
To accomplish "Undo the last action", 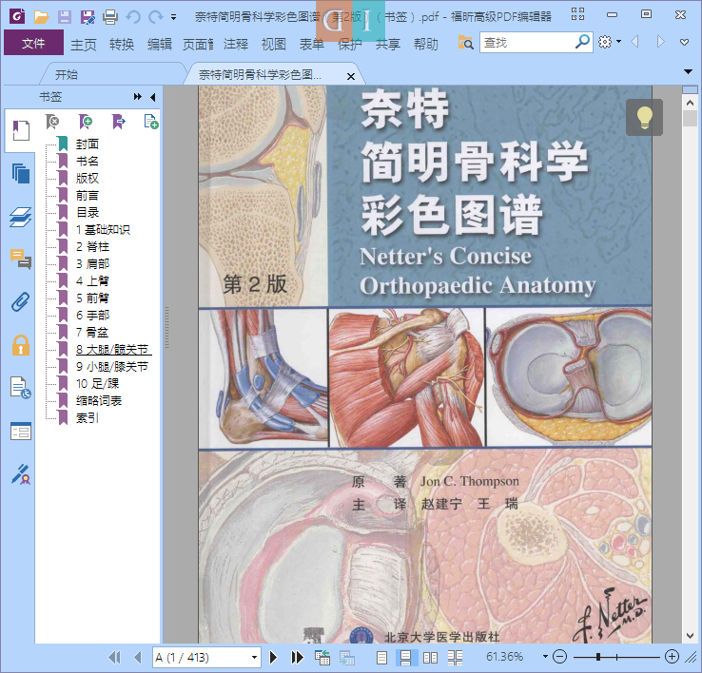I will click(133, 17).
